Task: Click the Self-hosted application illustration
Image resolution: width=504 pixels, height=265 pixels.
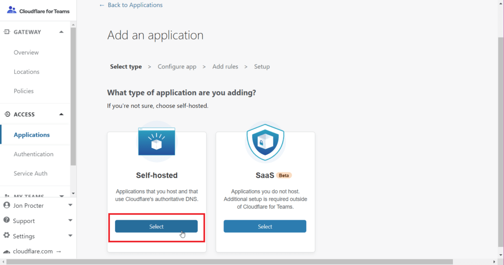Action: click(x=157, y=141)
